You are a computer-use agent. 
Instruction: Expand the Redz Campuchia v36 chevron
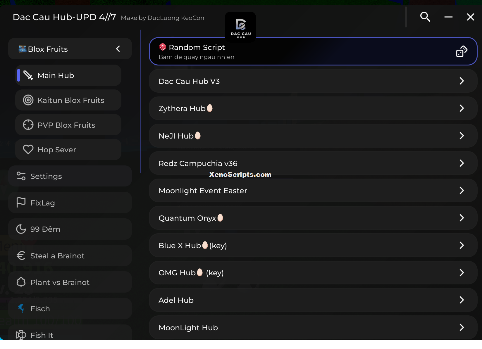pos(462,163)
